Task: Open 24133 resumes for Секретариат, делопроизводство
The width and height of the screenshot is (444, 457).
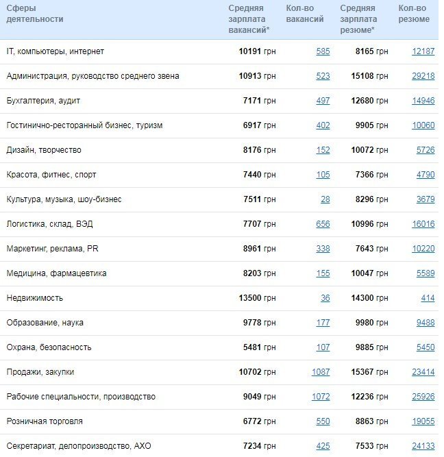Action: [423, 446]
